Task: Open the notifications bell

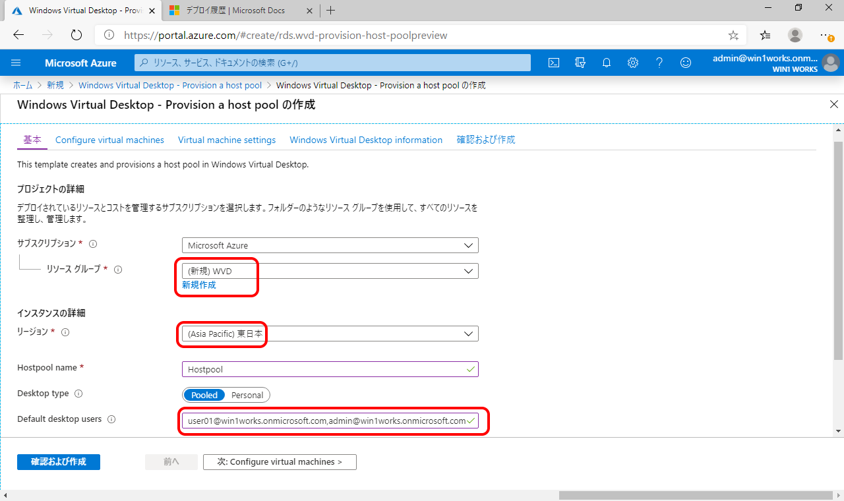Action: [x=607, y=63]
